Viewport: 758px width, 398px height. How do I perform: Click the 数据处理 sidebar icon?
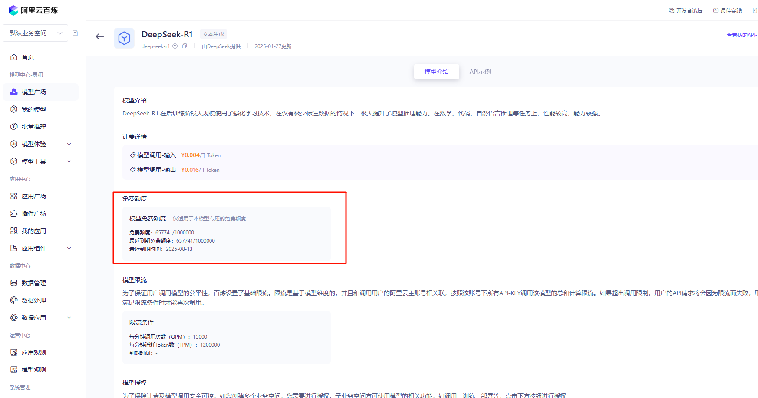(14, 300)
